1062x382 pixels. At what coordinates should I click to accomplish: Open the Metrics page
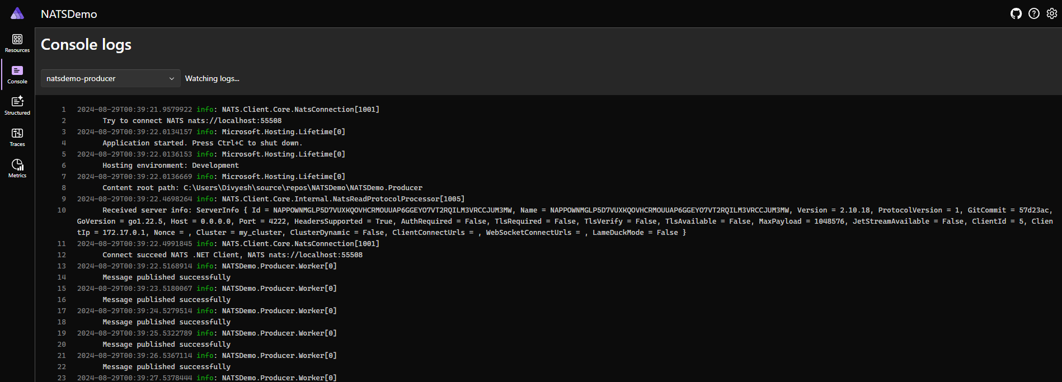click(x=17, y=168)
